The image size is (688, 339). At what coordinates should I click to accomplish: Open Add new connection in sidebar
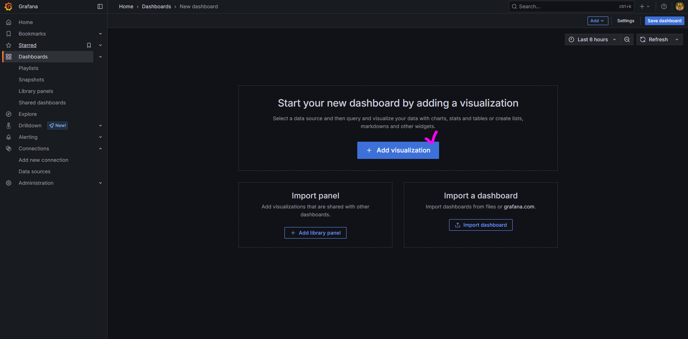pyautogui.click(x=43, y=160)
